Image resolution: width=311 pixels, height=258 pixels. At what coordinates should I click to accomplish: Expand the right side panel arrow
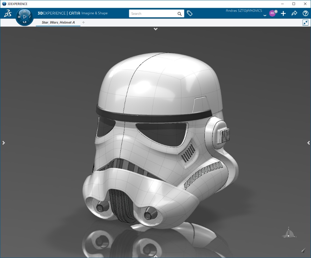point(308,143)
